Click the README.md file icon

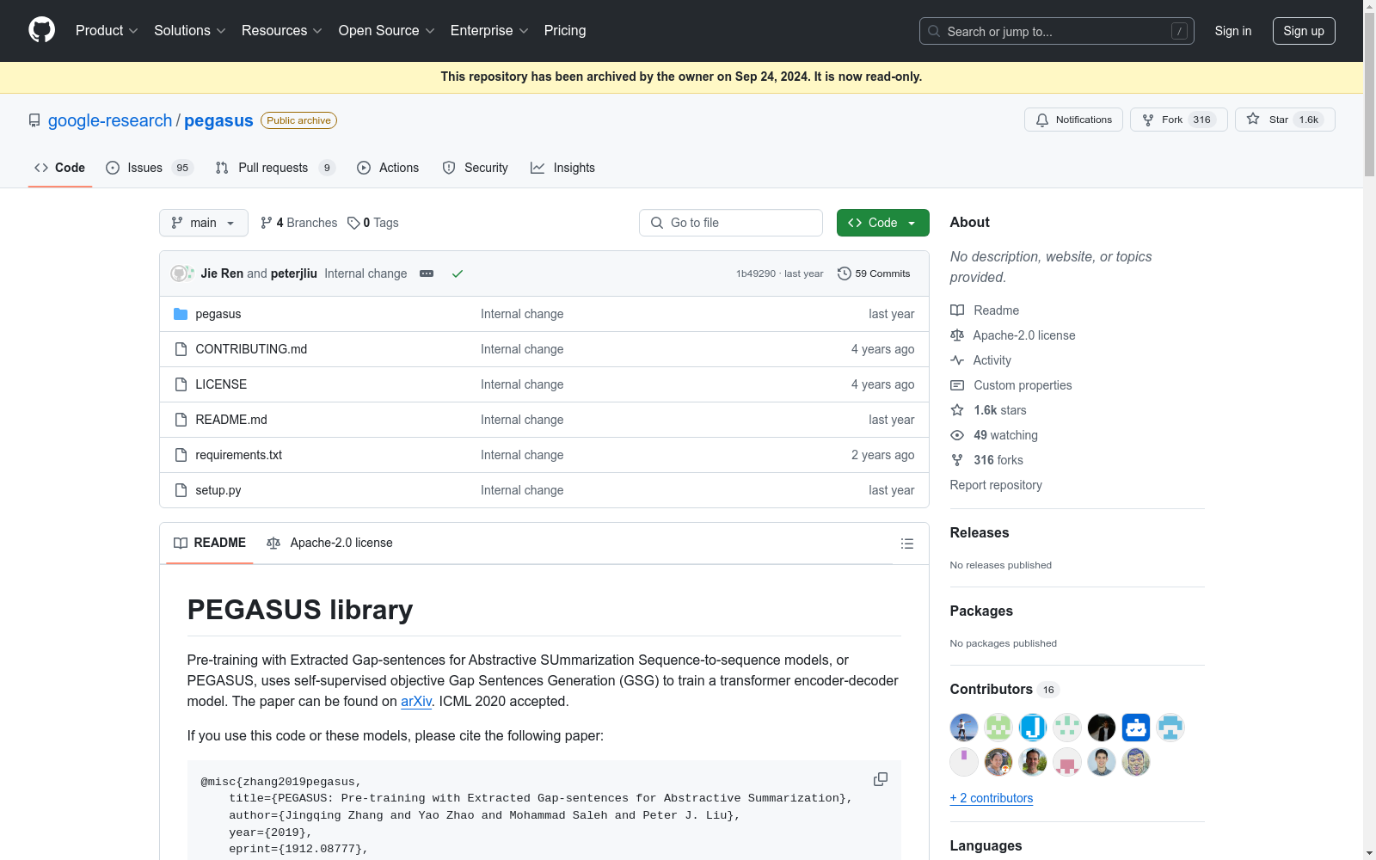tap(181, 420)
